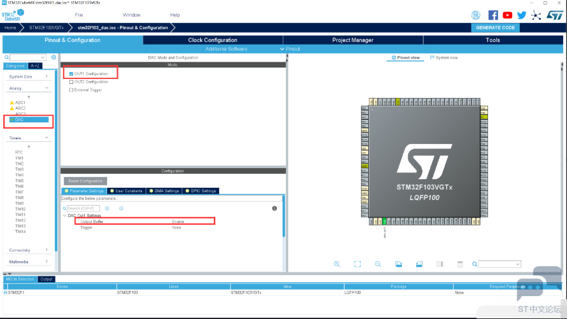Open the Help menu
Image resolution: width=567 pixels, height=319 pixels.
[x=175, y=15]
